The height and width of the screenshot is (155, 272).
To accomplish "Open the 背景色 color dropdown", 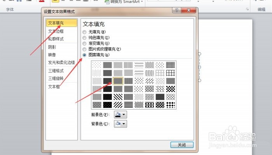I will click(x=120, y=124).
